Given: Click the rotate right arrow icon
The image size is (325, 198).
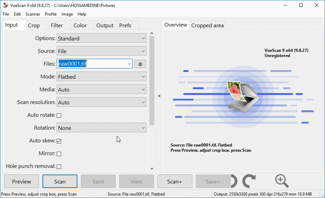Looking at the screenshot, I should (x=249, y=181).
